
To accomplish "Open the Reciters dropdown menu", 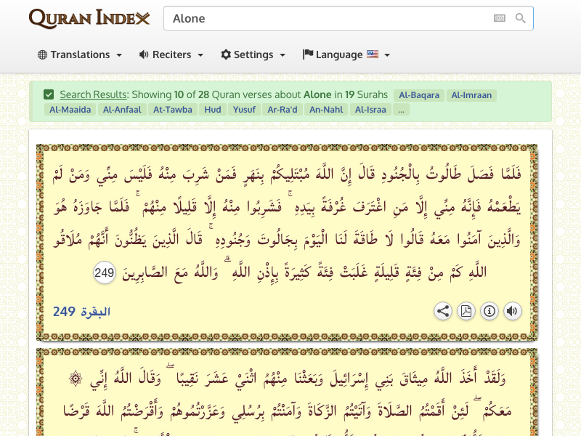I will [171, 55].
